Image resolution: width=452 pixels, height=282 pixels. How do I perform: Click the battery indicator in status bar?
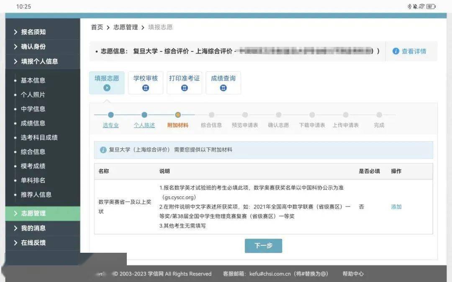coord(430,6)
